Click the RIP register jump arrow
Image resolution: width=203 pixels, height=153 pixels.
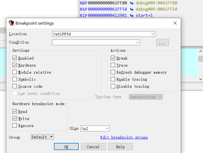132,15
